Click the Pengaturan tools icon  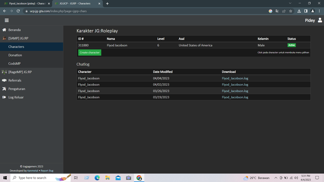tap(4, 89)
